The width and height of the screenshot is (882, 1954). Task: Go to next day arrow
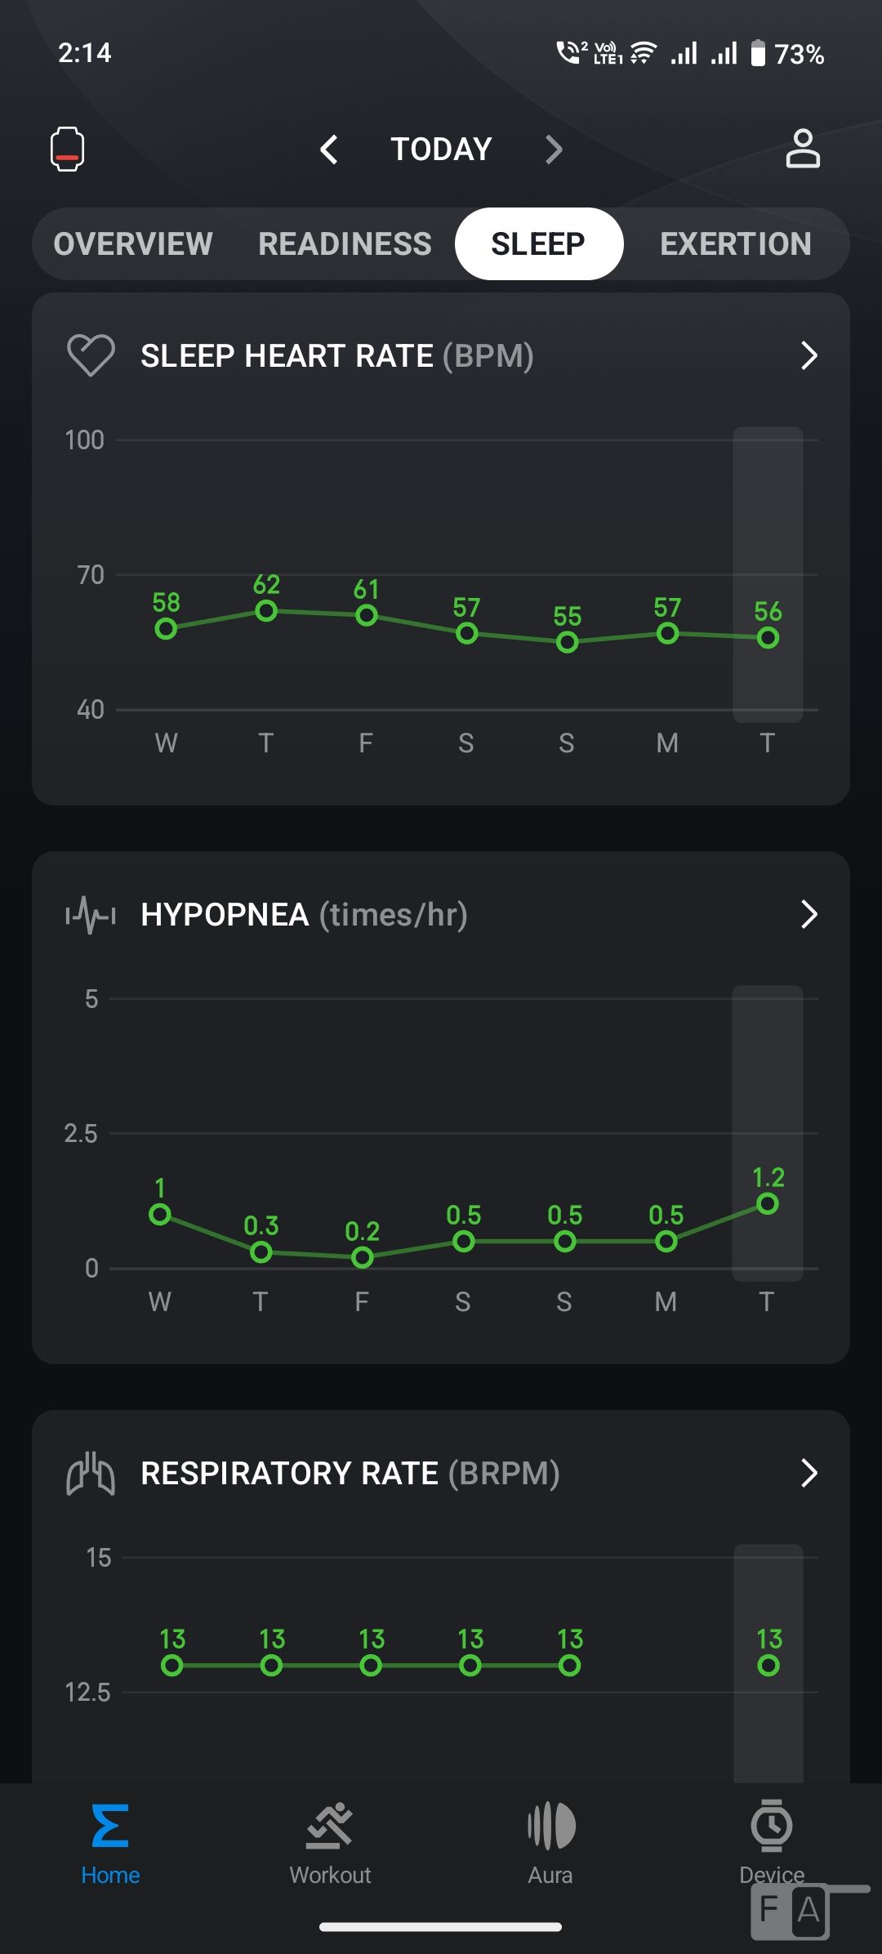pyautogui.click(x=554, y=149)
